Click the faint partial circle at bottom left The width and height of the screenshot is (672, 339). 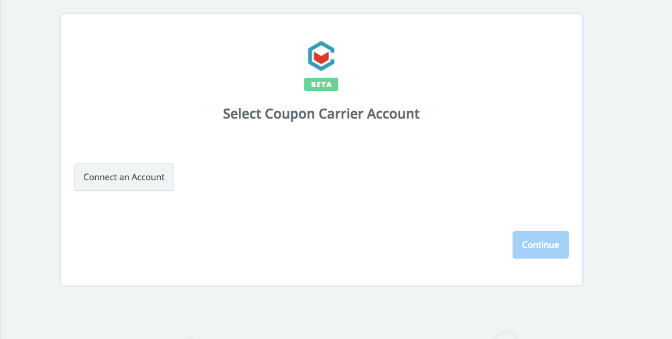(x=190, y=337)
